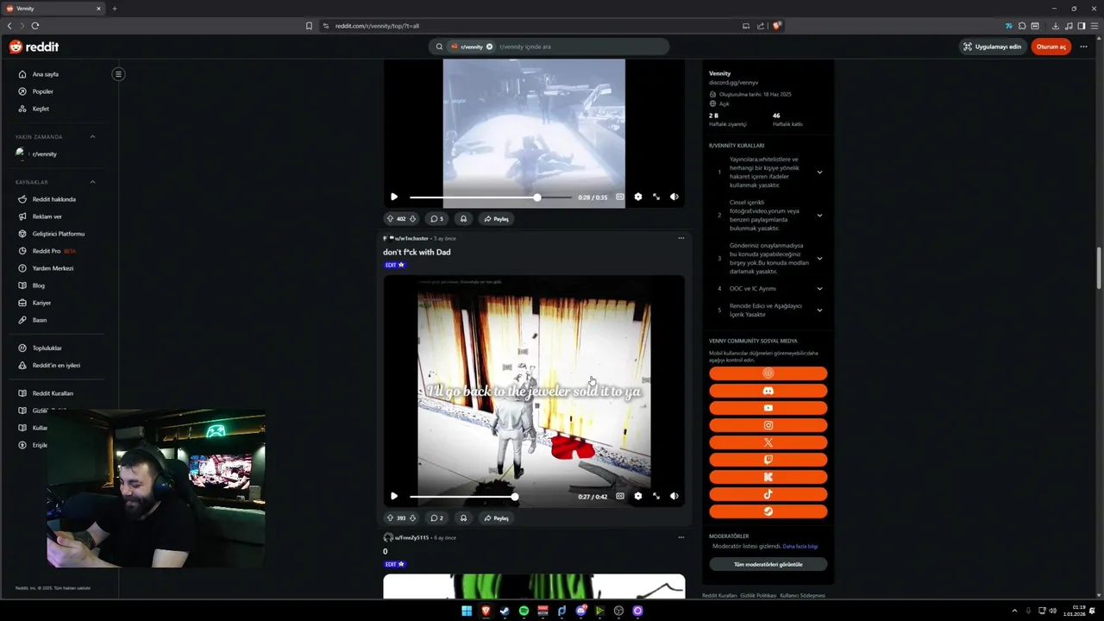
Task: Share the 393-vote post via Paylaş
Action: point(497,518)
